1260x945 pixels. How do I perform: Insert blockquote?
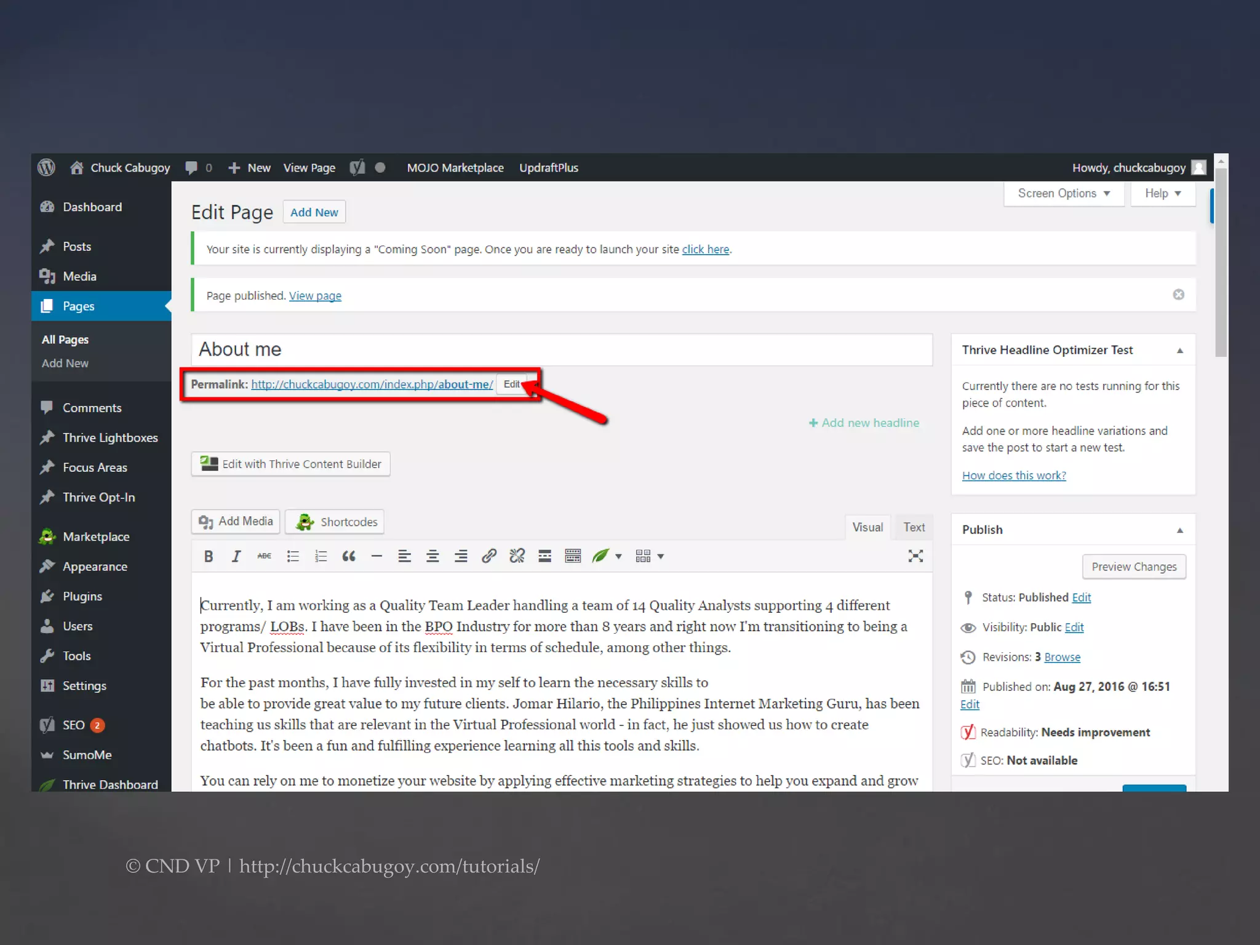coord(349,556)
